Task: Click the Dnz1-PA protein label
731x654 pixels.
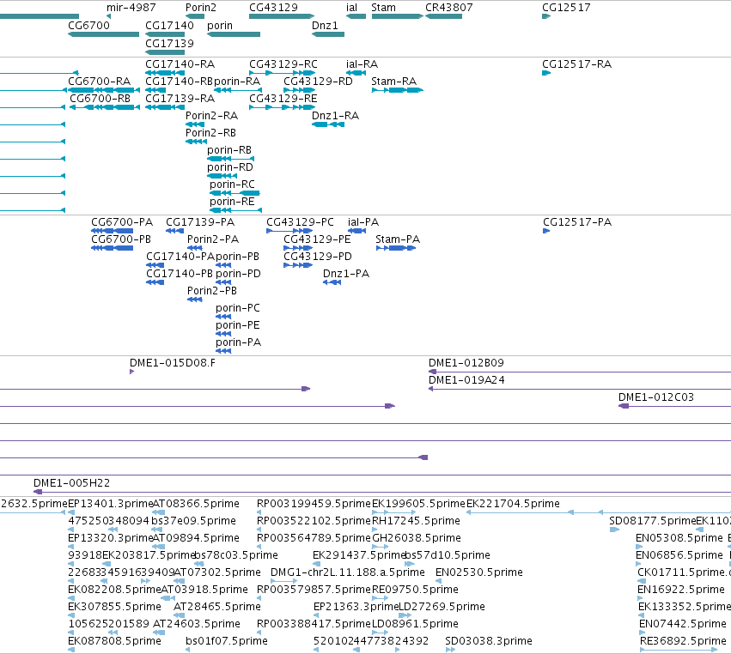Action: (x=346, y=274)
